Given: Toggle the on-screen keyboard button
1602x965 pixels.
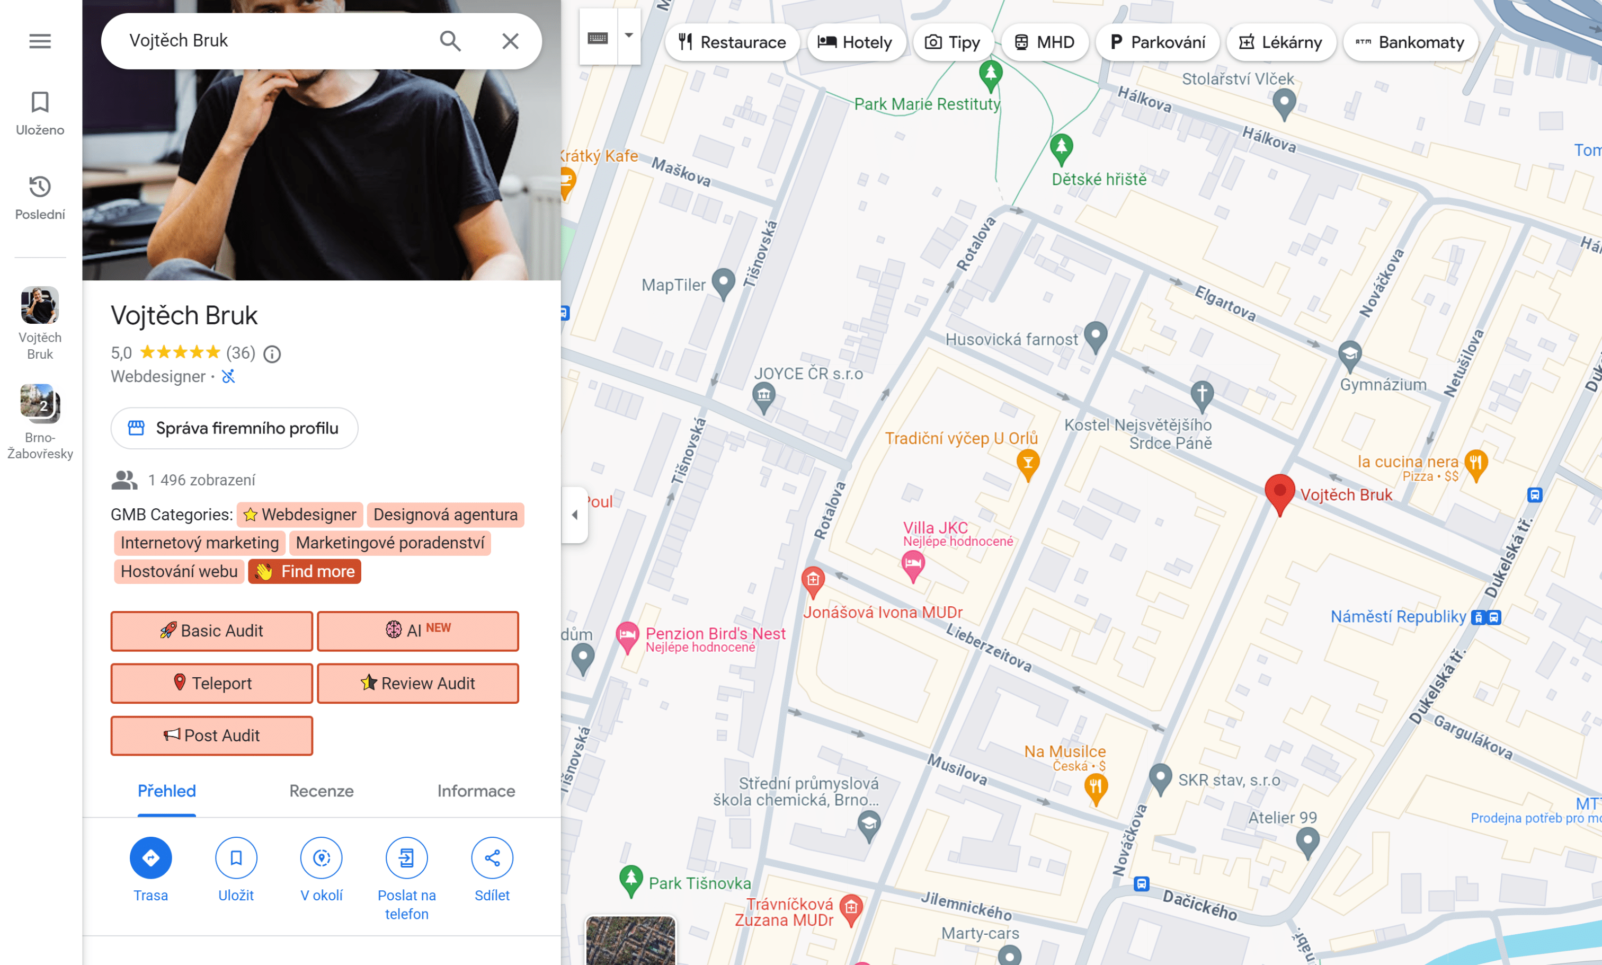Looking at the screenshot, I should pyautogui.click(x=598, y=38).
